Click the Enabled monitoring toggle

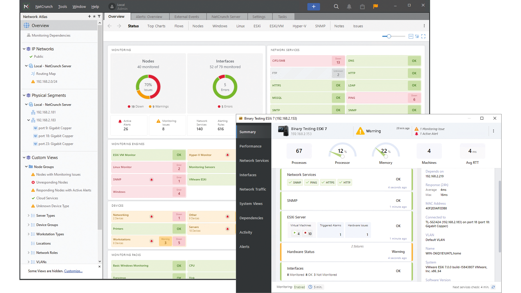(x=299, y=287)
